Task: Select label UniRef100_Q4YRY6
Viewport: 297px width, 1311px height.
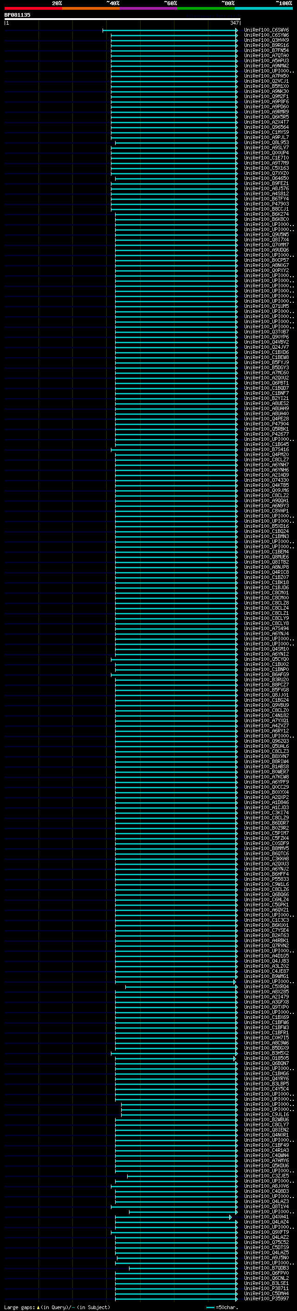Action: 266,1078
